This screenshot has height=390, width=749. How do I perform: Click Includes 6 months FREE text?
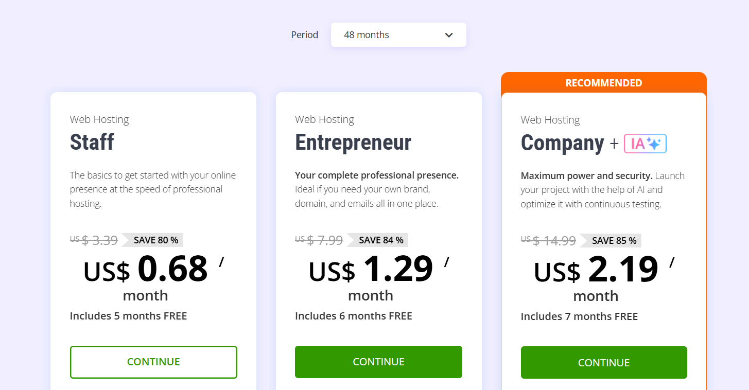[354, 316]
